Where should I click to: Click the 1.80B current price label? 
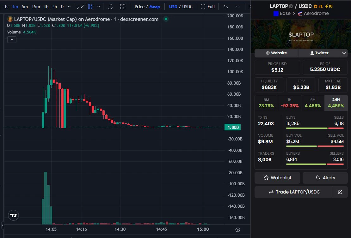[x=233, y=127]
